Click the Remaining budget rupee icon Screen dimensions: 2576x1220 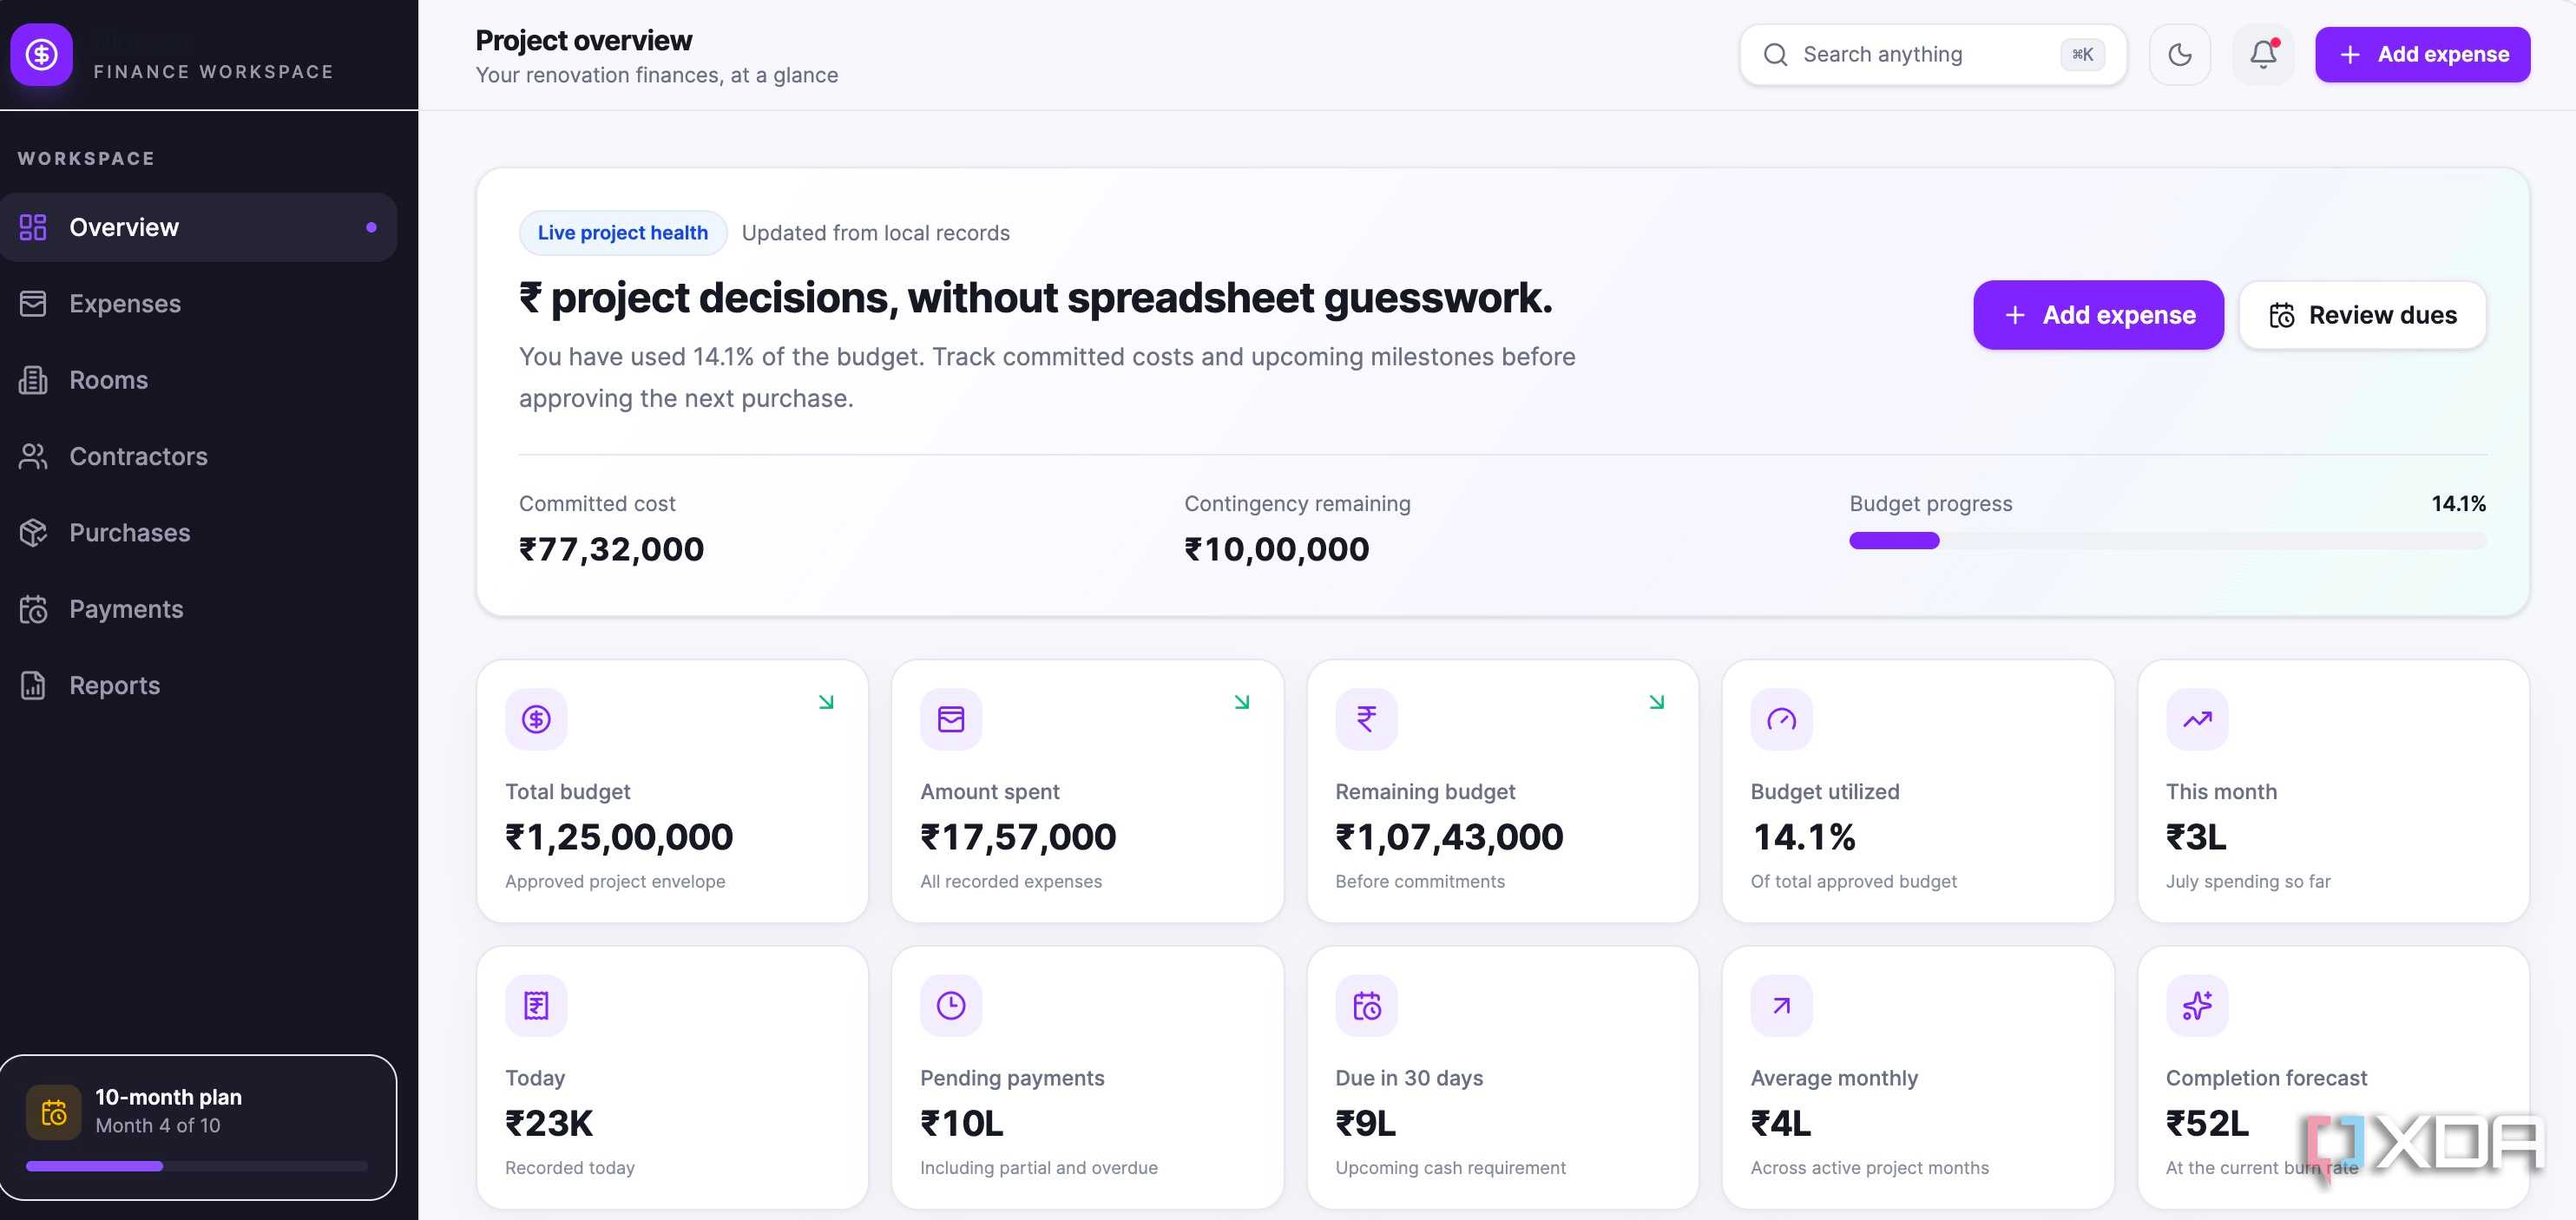pos(1366,719)
